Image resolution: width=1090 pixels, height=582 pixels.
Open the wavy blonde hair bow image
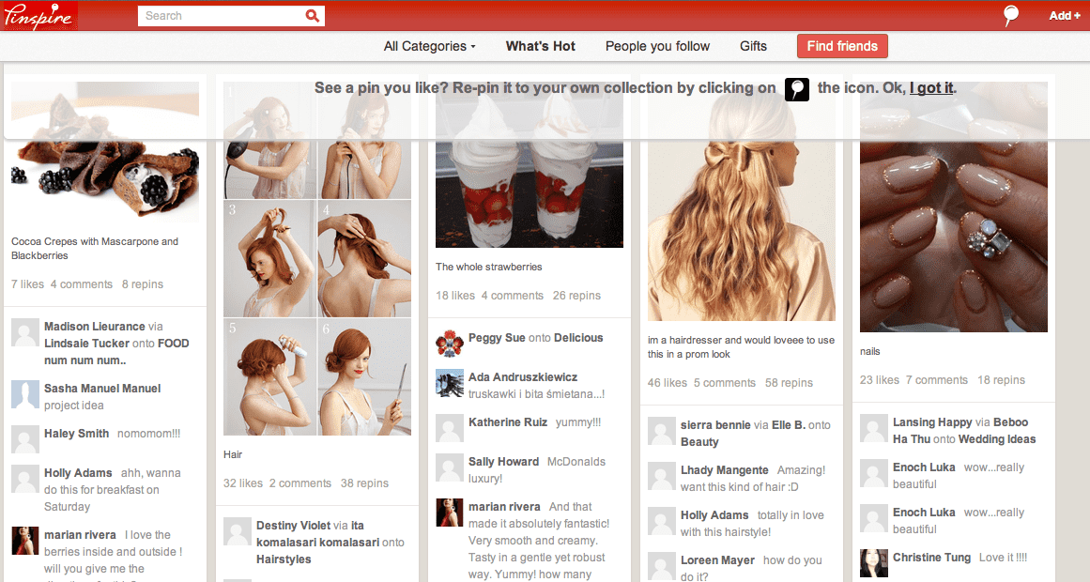(x=741, y=201)
